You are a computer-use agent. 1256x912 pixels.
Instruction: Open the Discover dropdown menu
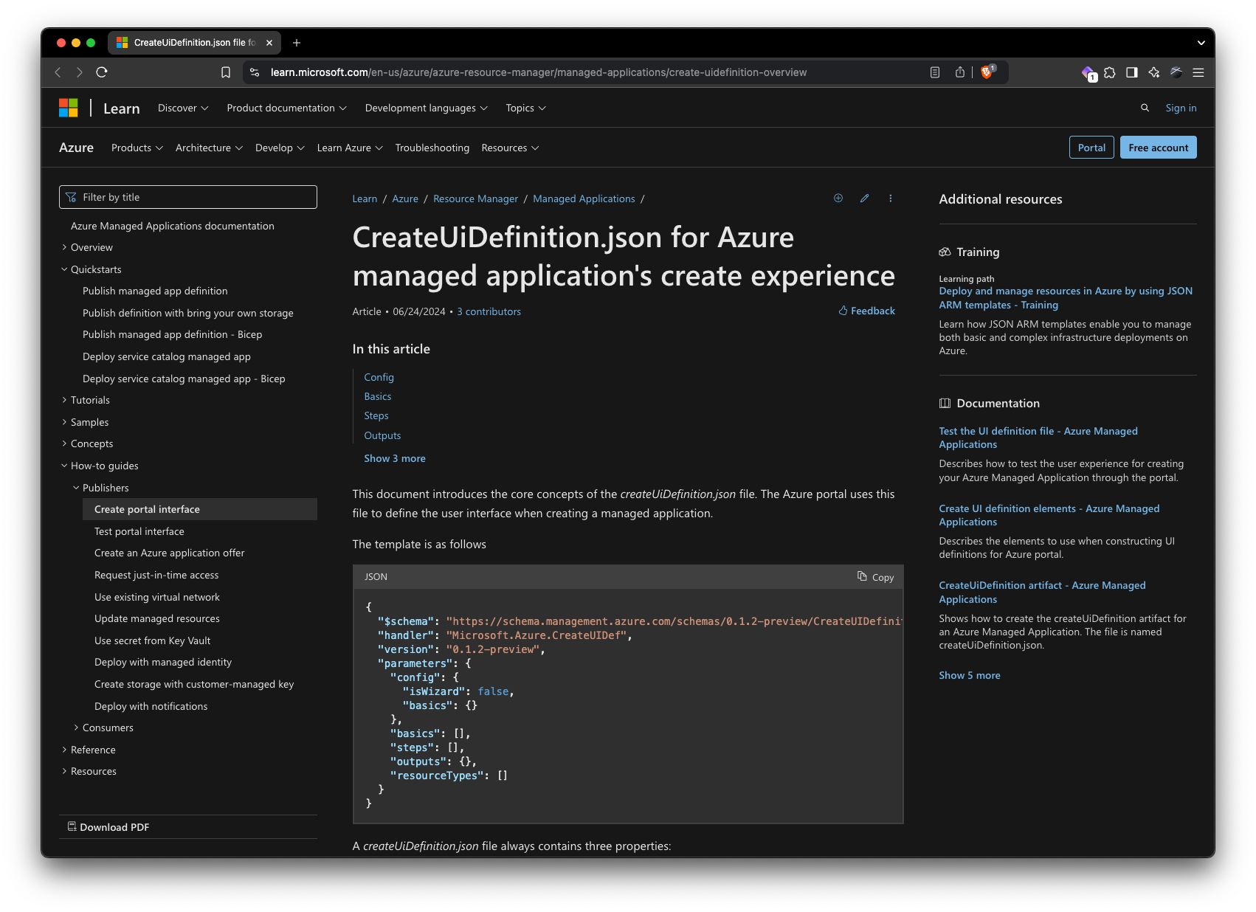click(x=183, y=108)
